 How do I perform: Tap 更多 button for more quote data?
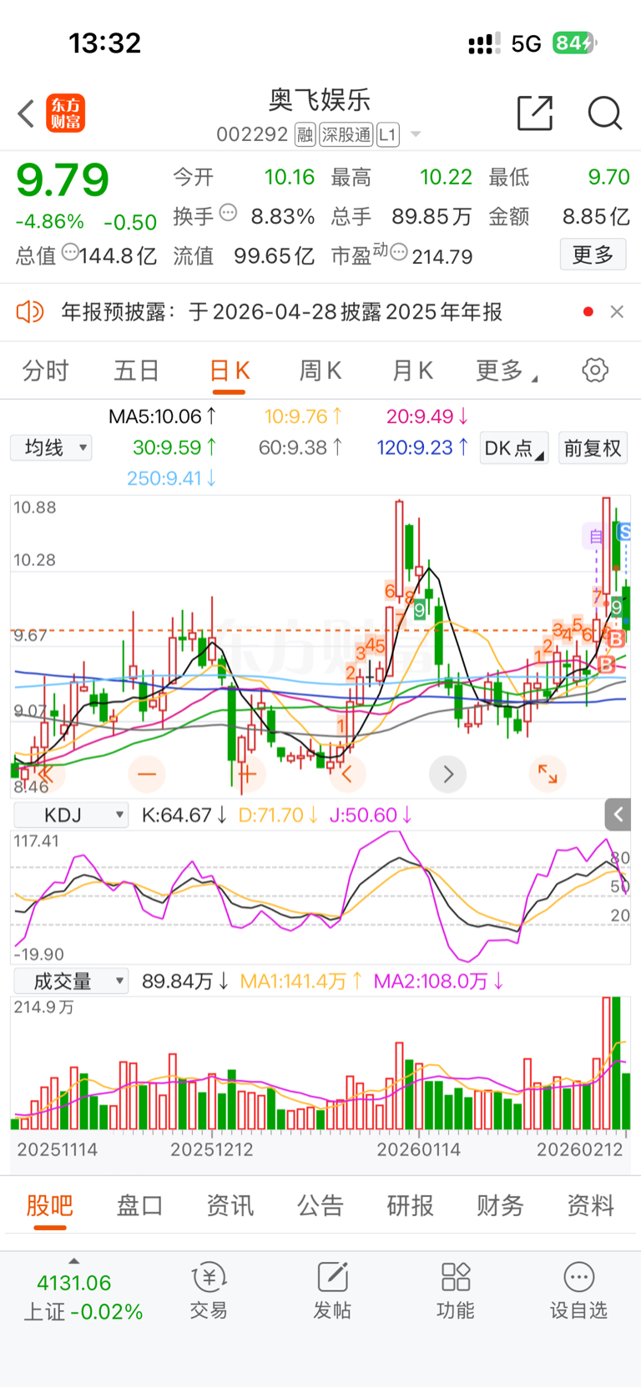[593, 255]
